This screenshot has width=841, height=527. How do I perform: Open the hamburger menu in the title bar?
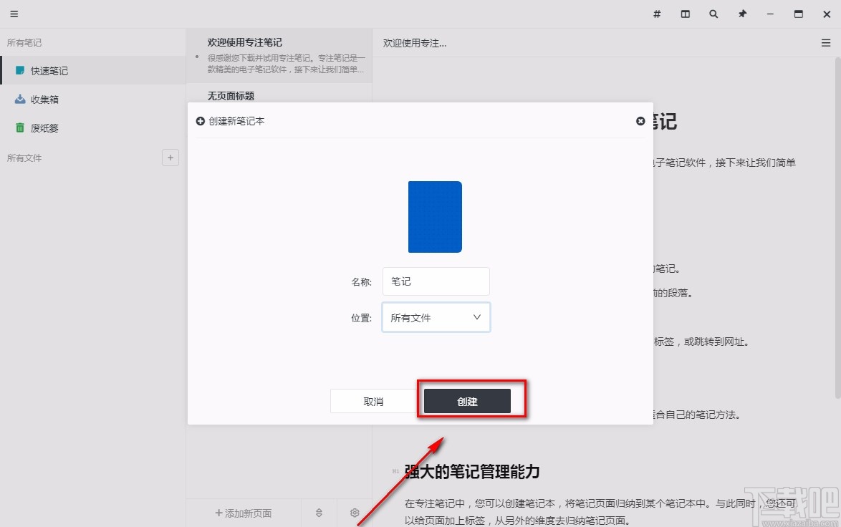click(14, 14)
